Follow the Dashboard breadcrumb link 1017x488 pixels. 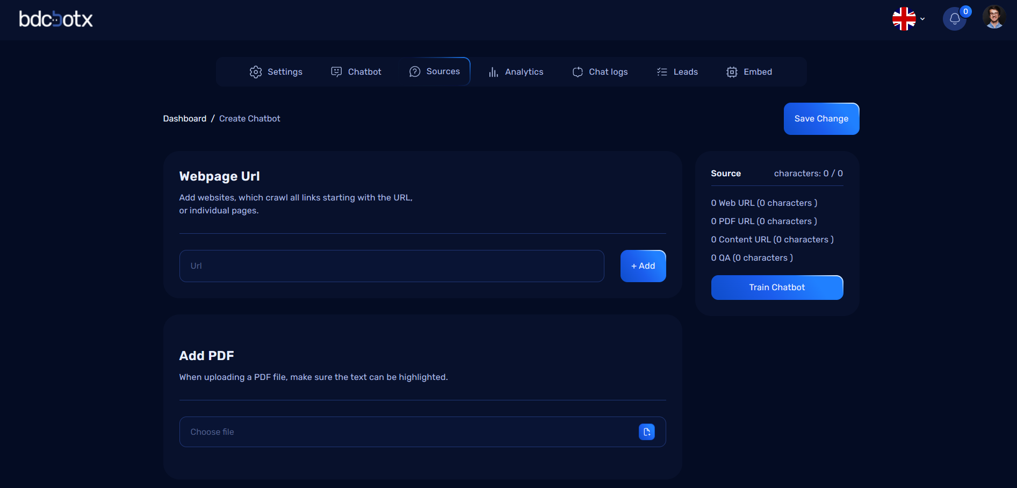184,119
